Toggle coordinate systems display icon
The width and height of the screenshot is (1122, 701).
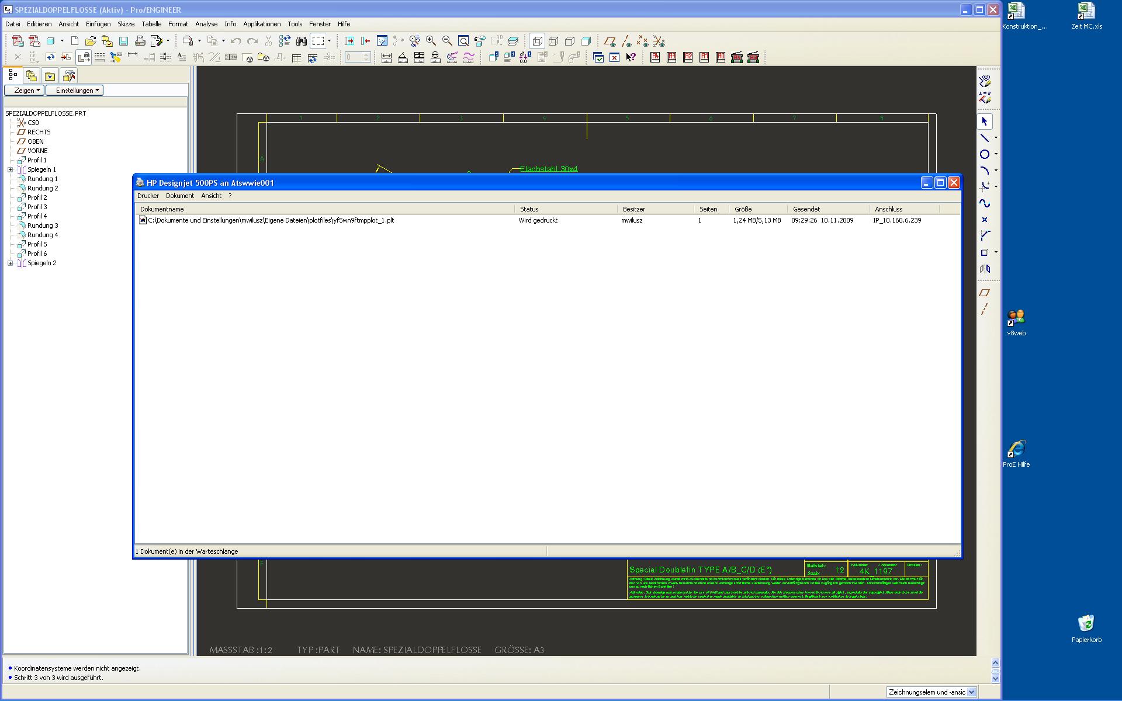(659, 41)
